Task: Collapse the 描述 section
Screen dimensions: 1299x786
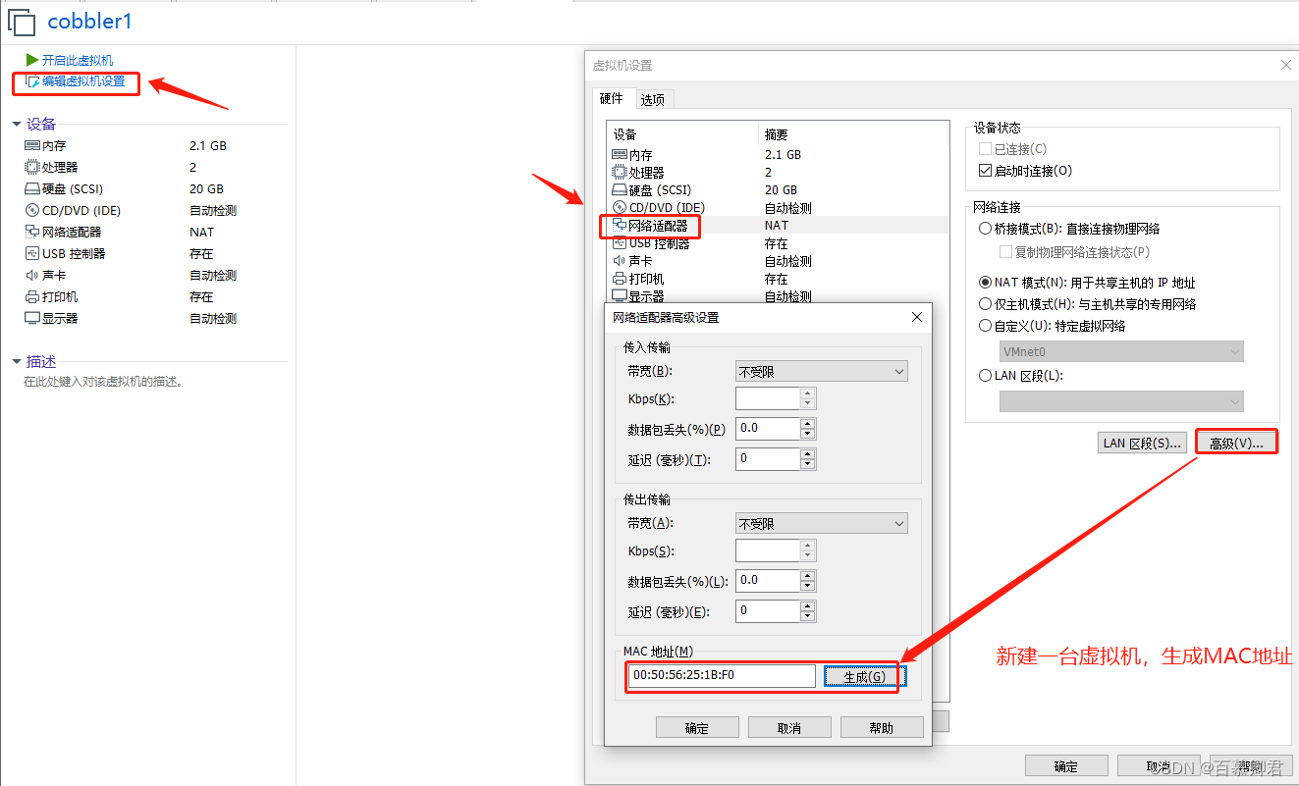Action: [x=17, y=362]
